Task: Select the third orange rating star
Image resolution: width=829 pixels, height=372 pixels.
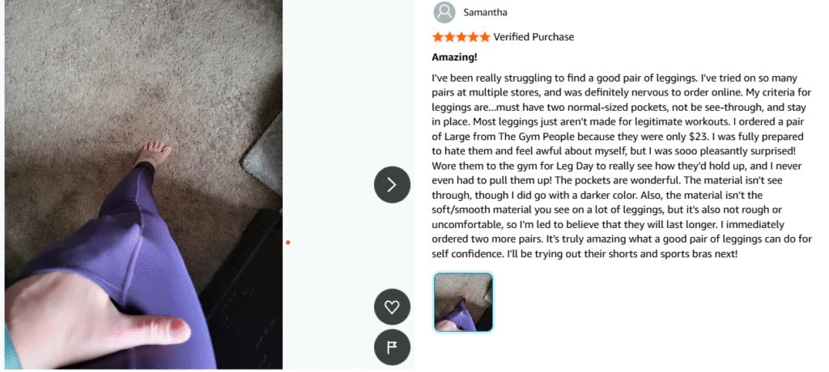Action: [x=461, y=37]
